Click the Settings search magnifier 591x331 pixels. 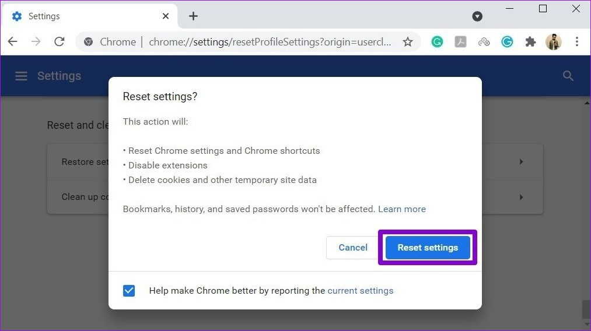click(x=568, y=76)
